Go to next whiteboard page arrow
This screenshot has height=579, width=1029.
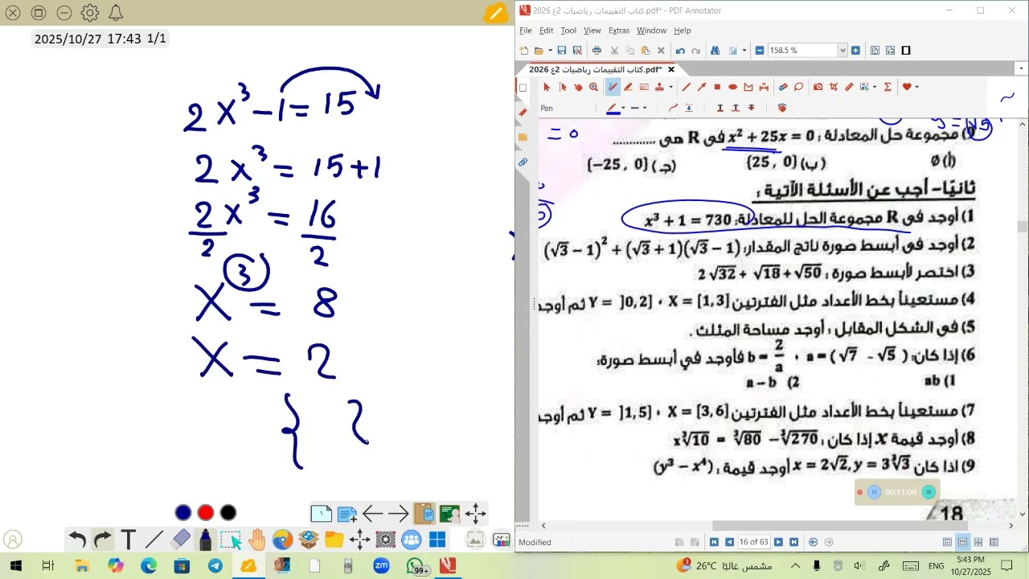[x=399, y=513]
